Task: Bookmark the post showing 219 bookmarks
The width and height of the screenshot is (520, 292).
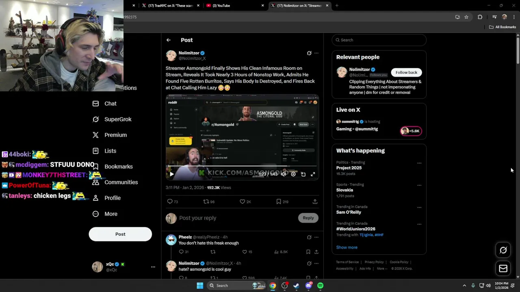Action: 282,202
